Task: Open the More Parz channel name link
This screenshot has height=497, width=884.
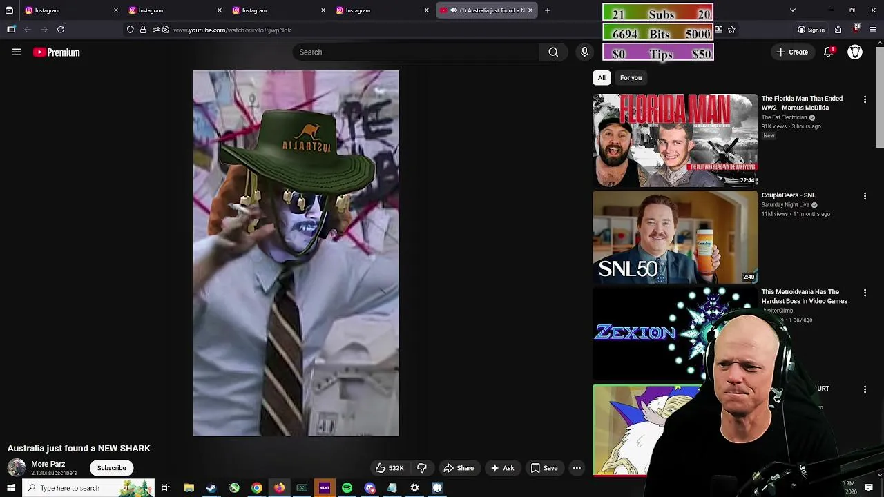Action: (48, 464)
